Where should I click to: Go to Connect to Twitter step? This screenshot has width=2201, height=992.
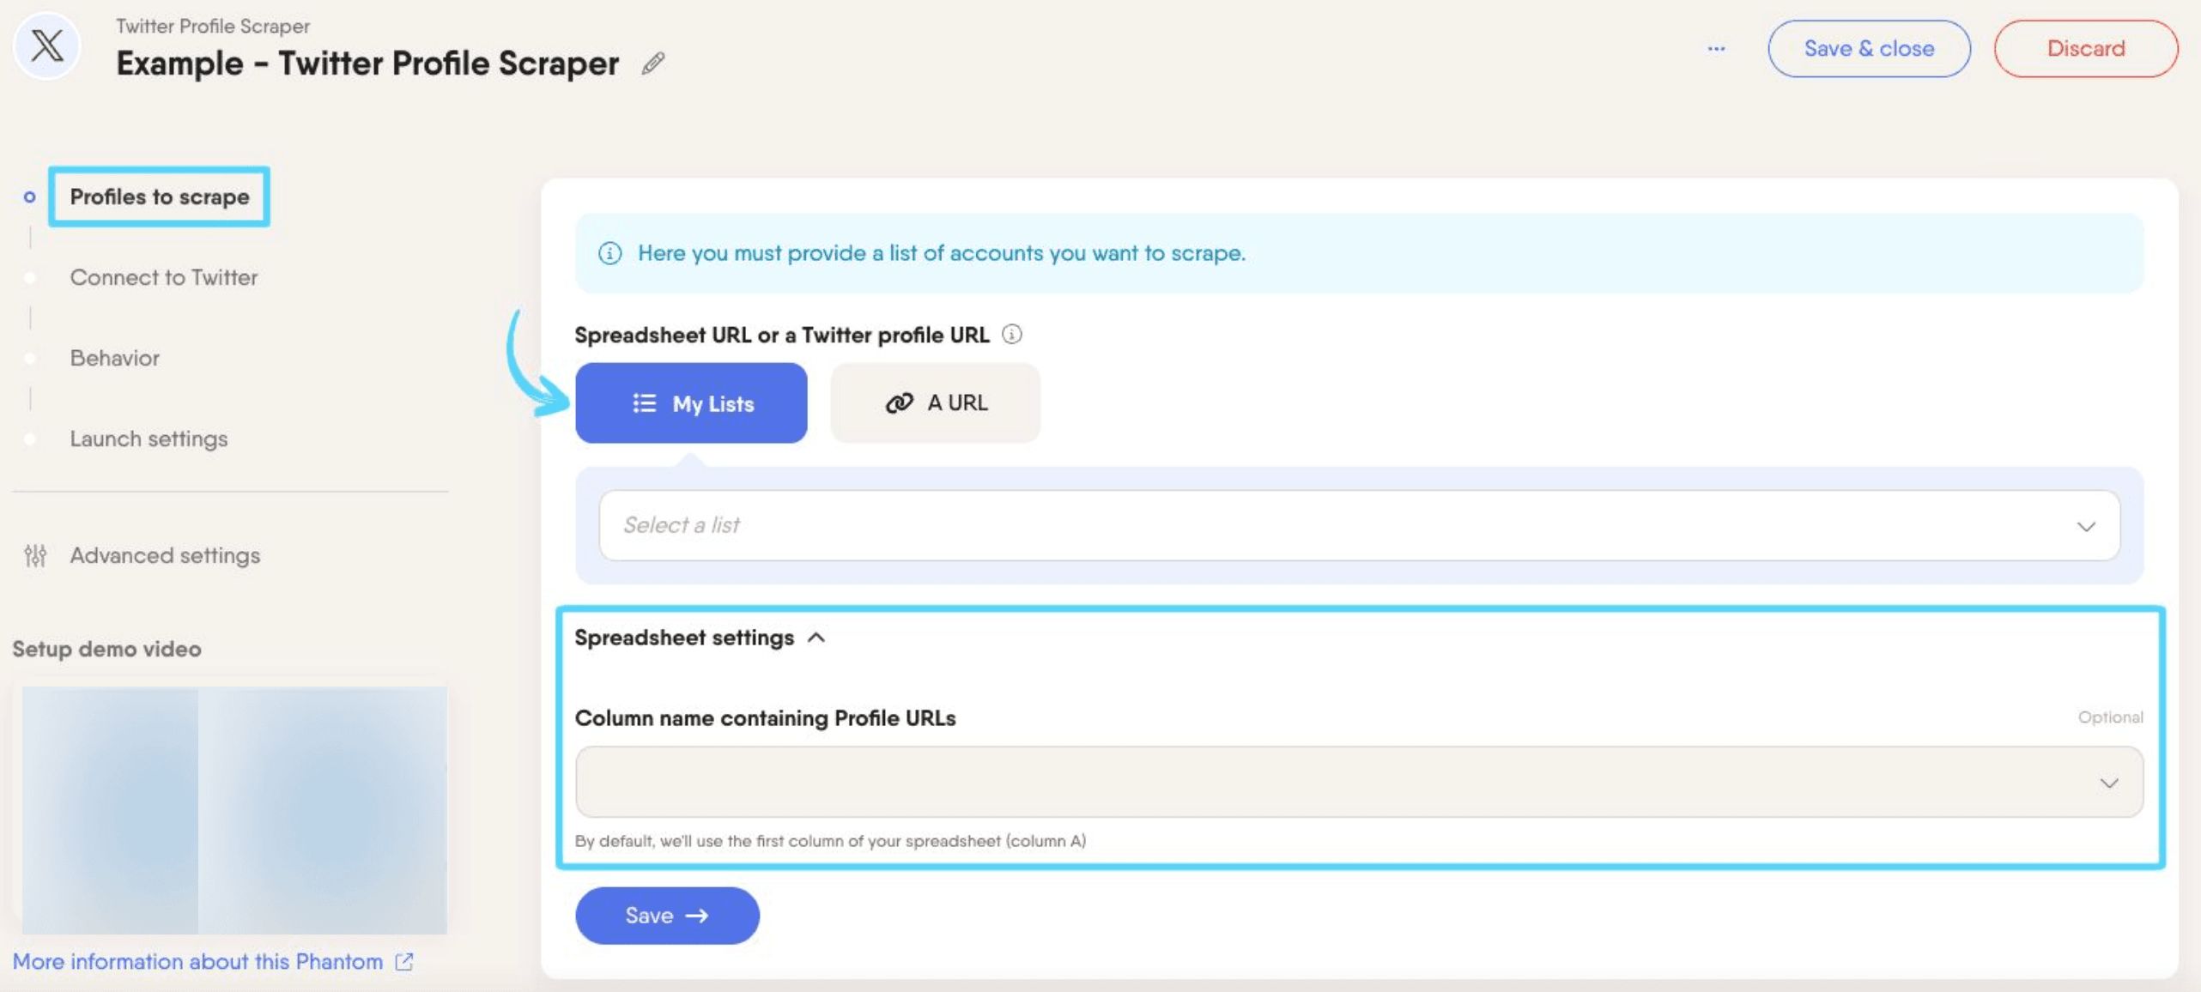tap(164, 277)
